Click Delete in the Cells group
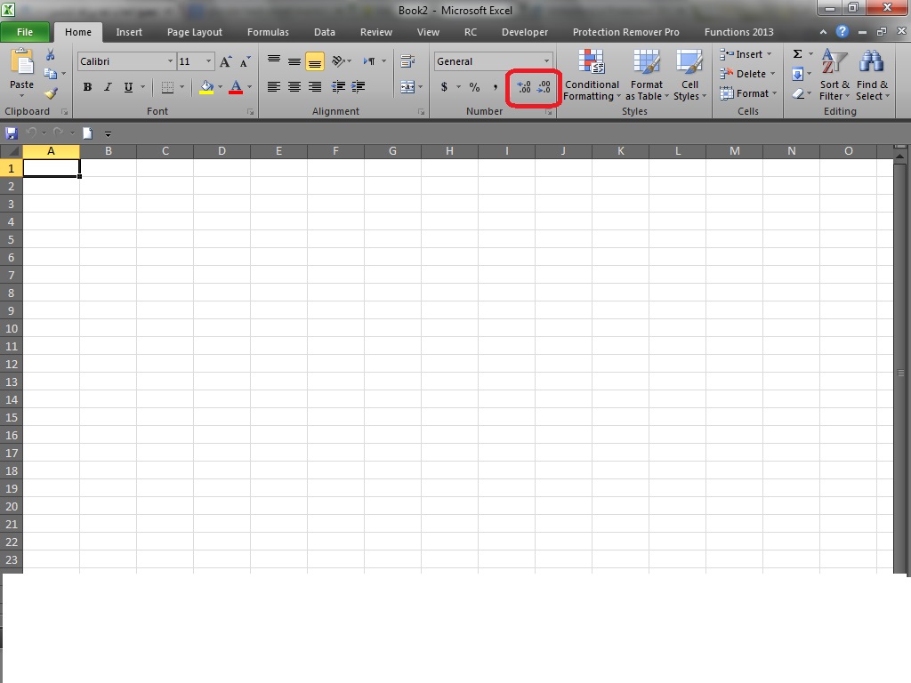The image size is (911, 683). [747, 74]
